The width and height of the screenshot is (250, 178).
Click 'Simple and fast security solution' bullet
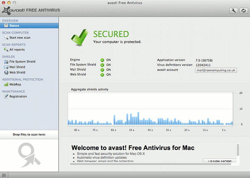(x=111, y=154)
